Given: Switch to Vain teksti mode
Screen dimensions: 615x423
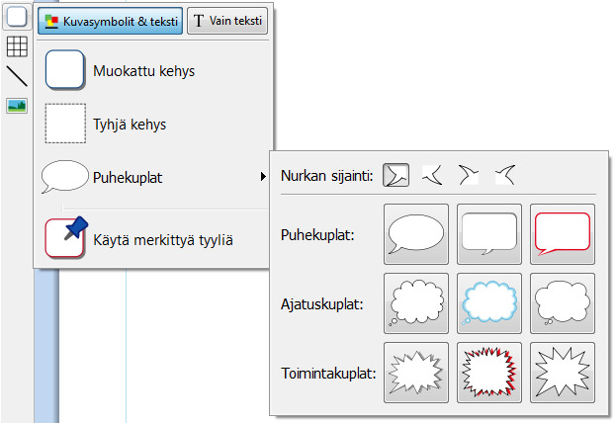Looking at the screenshot, I should 227,21.
